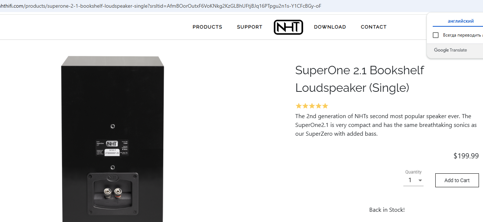The width and height of the screenshot is (483, 222).
Task: Enable the always translate checkbox
Action: click(x=436, y=35)
